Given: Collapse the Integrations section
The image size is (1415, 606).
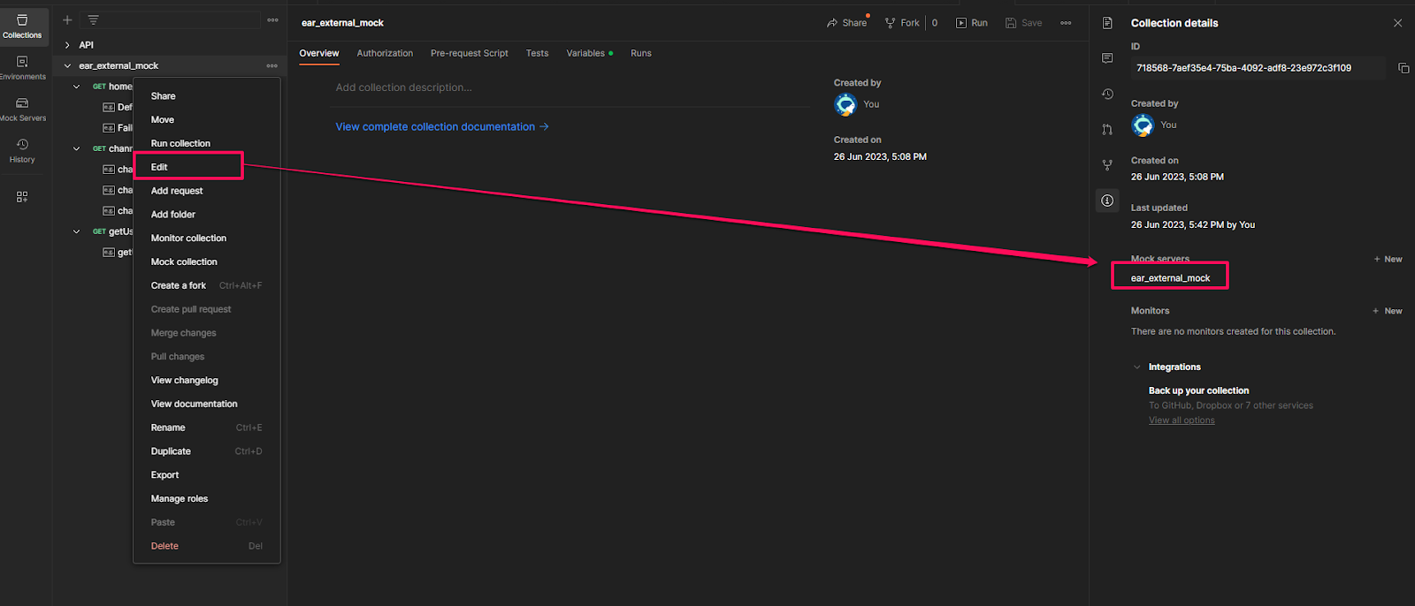Looking at the screenshot, I should point(1137,367).
